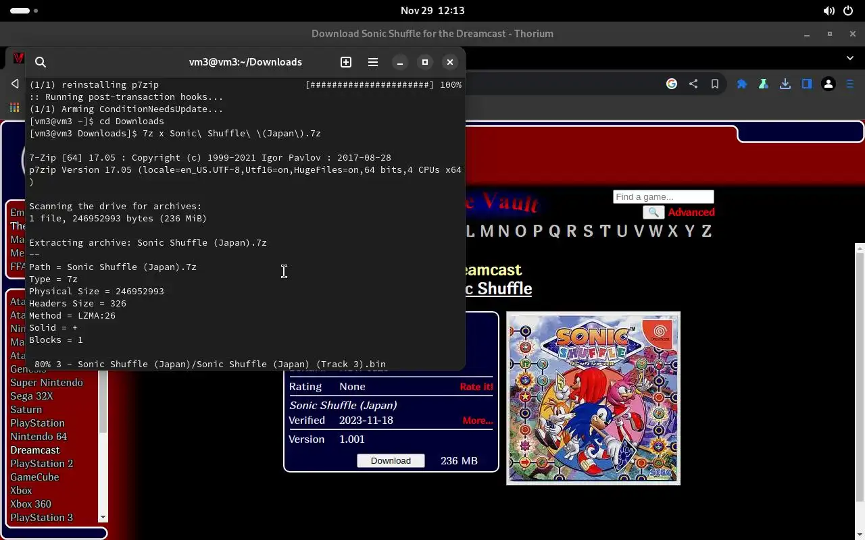Select Sega 32X in the system list
865x540 pixels.
(x=32, y=396)
